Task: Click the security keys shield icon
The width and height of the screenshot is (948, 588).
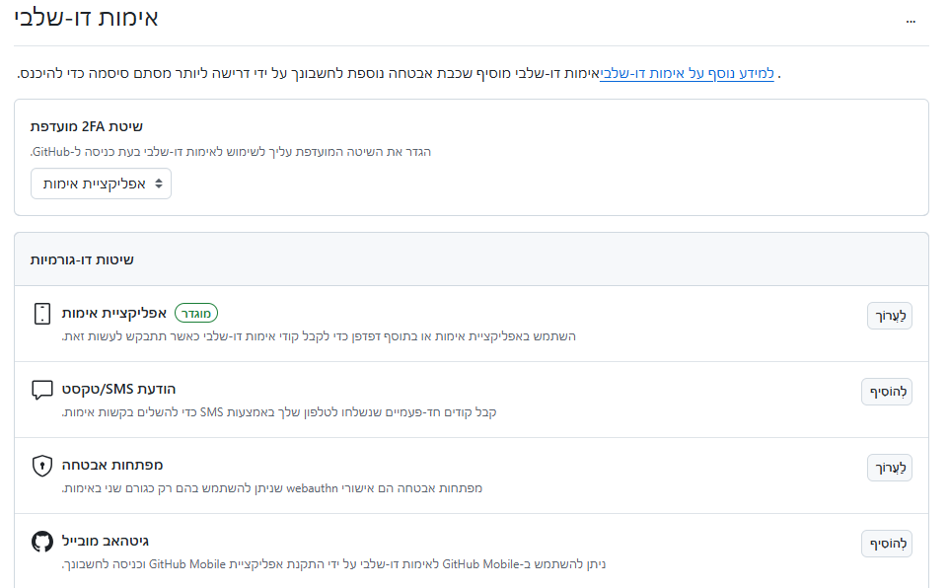Action: [42, 466]
